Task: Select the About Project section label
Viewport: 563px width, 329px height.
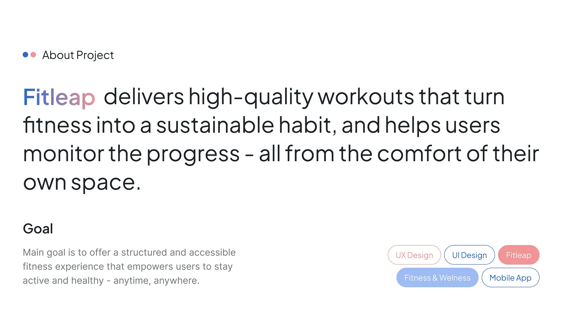Action: point(78,55)
